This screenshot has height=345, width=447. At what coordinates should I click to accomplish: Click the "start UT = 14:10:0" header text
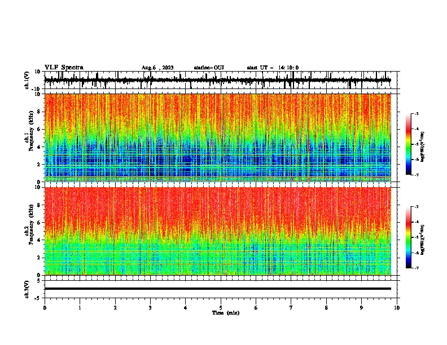click(273, 68)
